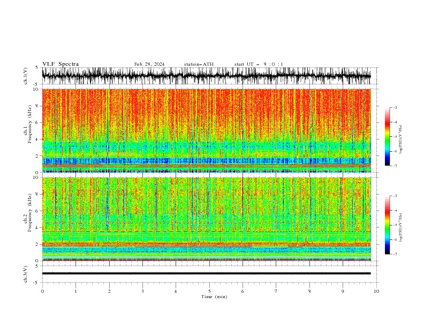Image resolution: width=424 pixels, height=327 pixels.
Task: Click the '3' tick on the time axis
Action: tap(142, 291)
